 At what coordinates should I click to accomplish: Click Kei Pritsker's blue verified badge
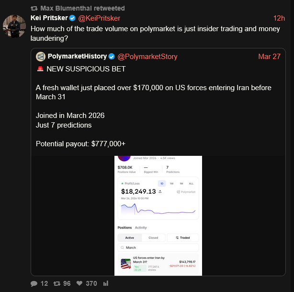click(x=72, y=18)
